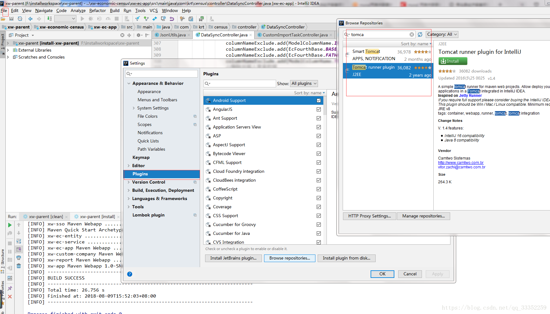The image size is (550, 314).
Task: Click the Synchronize toolbar icon
Action: tap(20, 19)
